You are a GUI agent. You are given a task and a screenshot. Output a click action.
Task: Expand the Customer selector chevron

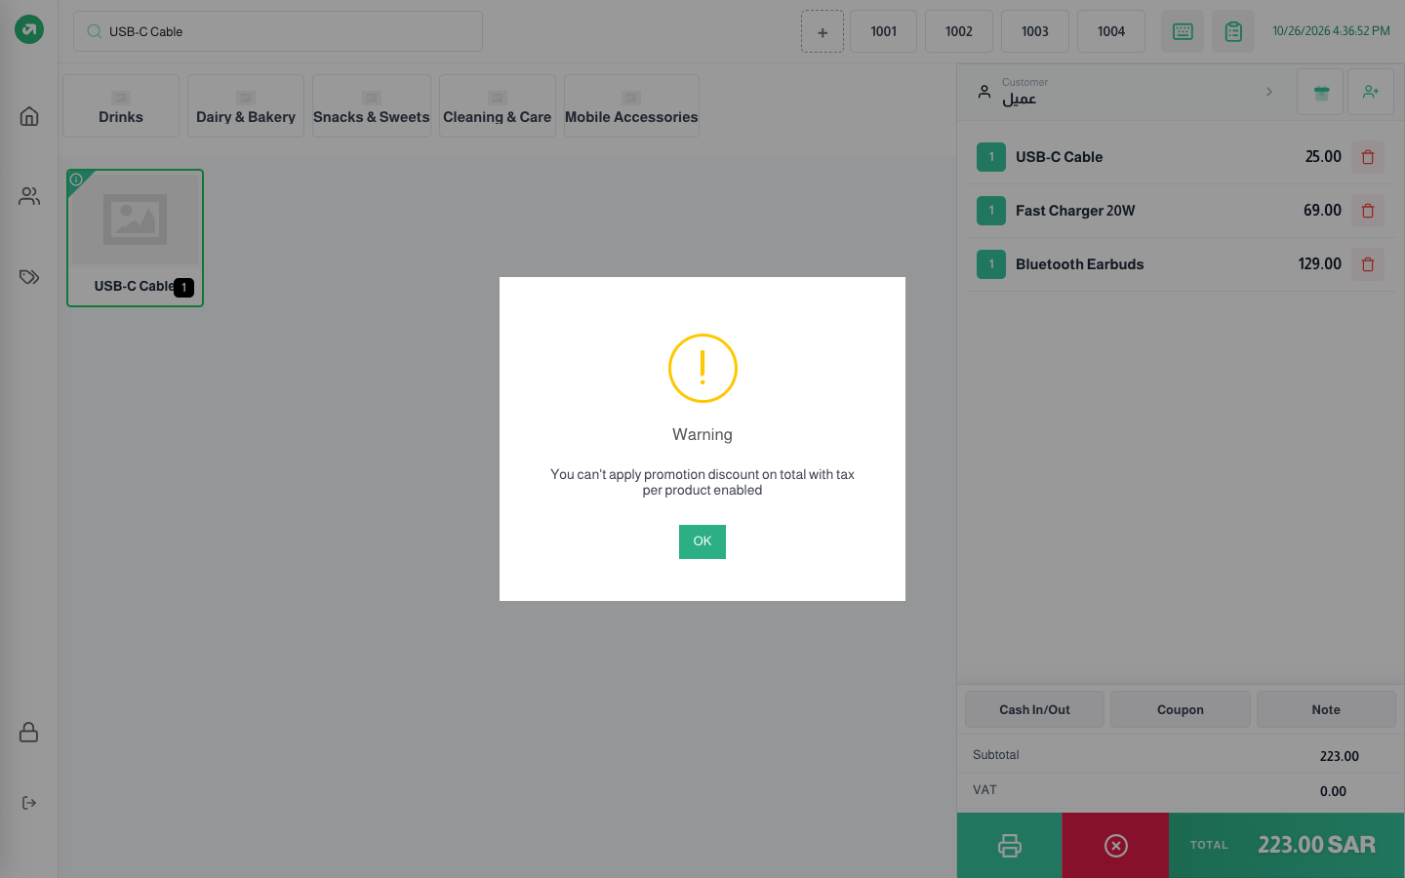[1269, 92]
